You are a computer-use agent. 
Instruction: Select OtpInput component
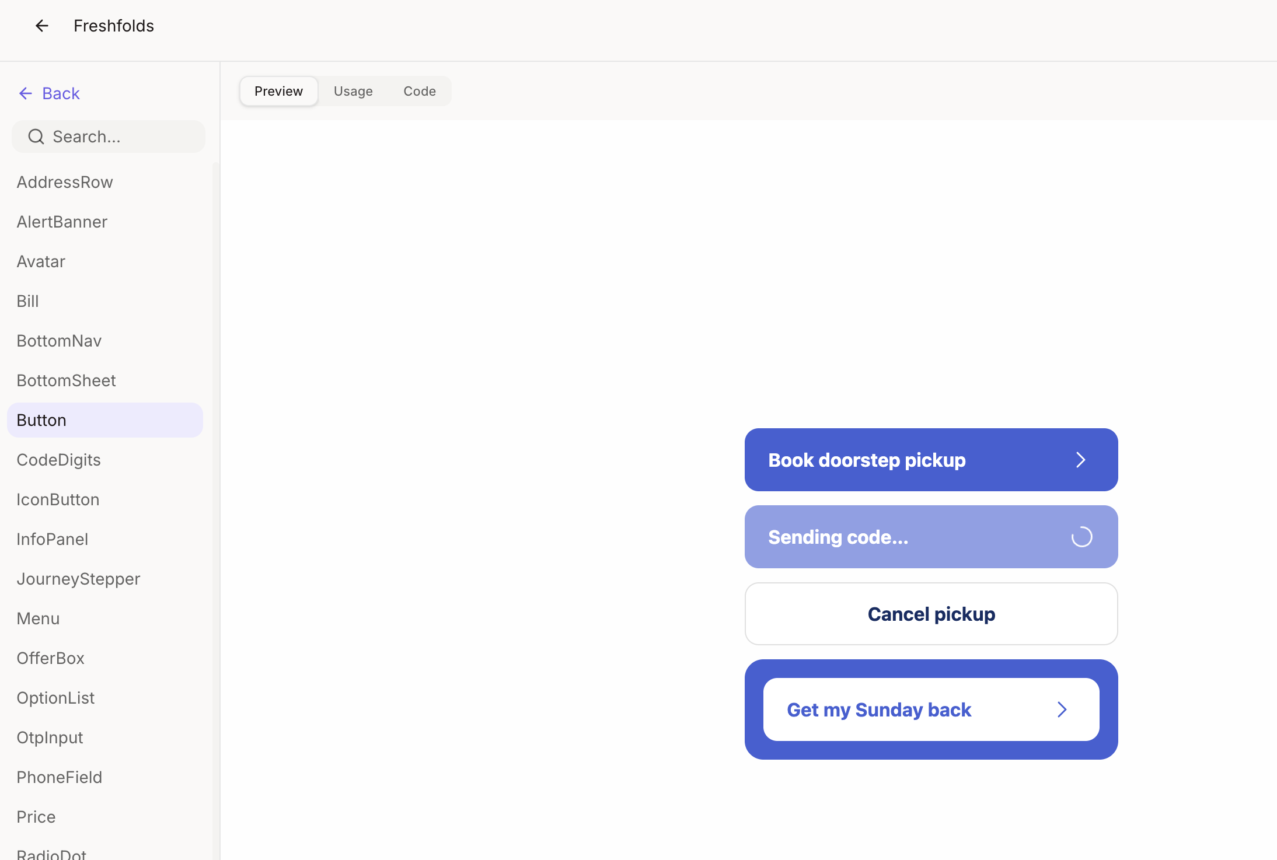(x=105, y=737)
